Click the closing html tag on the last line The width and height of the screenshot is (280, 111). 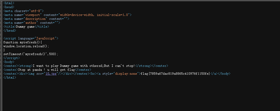click(x=10, y=78)
